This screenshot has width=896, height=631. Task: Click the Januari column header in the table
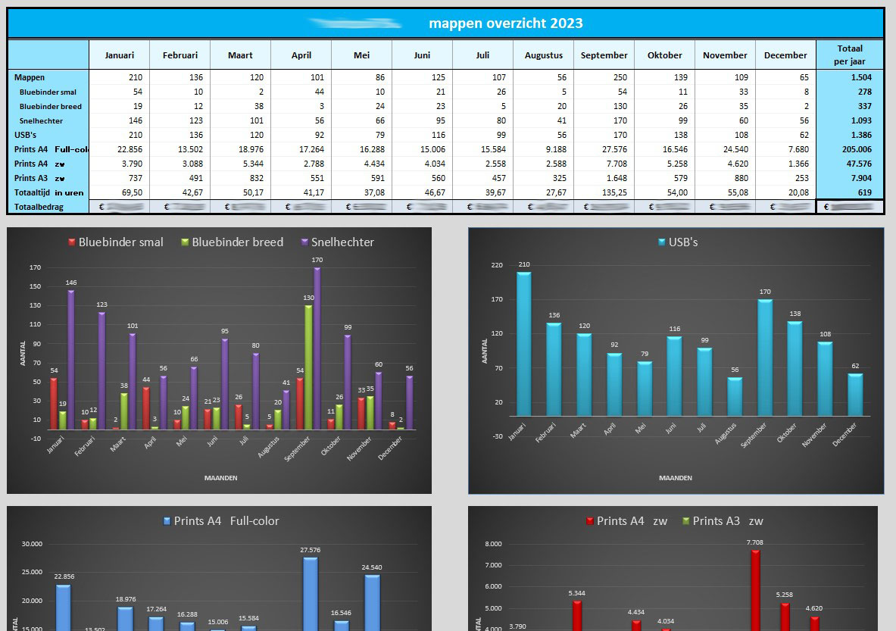click(120, 55)
